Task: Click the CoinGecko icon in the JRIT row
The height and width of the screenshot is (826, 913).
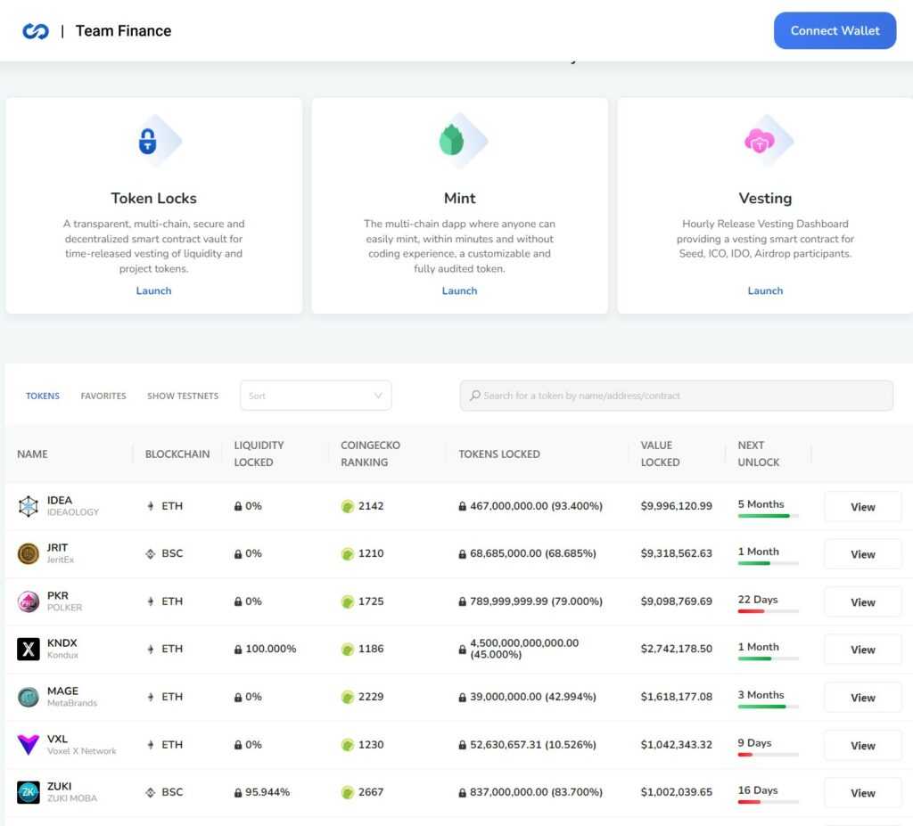Action: tap(346, 553)
